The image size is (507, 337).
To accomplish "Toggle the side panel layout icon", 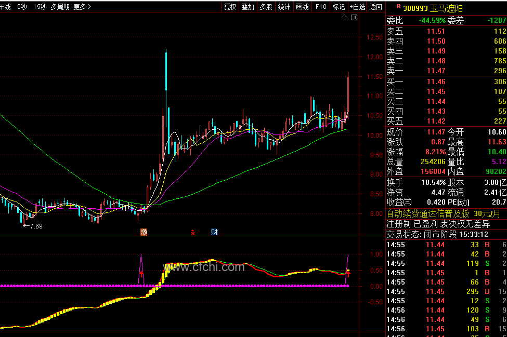I will point(354,18).
